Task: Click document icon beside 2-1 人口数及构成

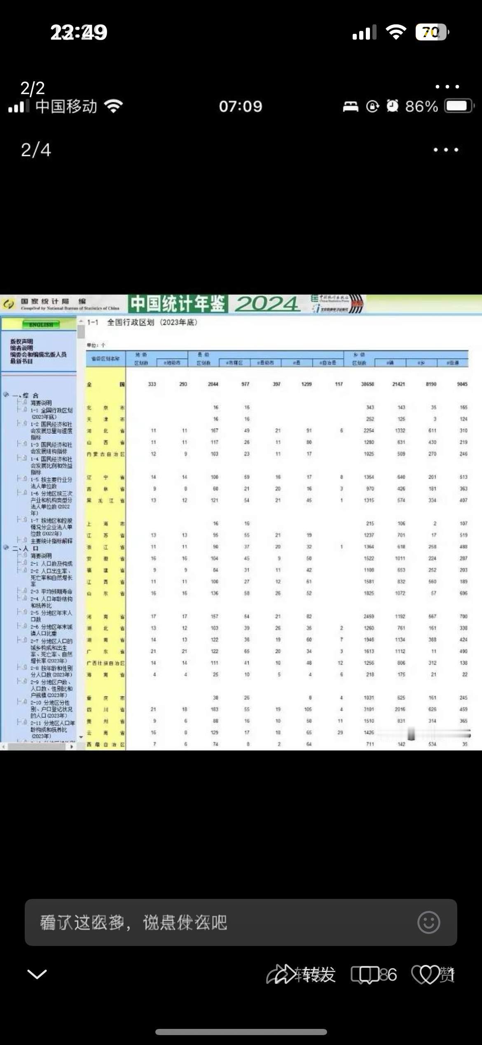Action: pos(24,563)
